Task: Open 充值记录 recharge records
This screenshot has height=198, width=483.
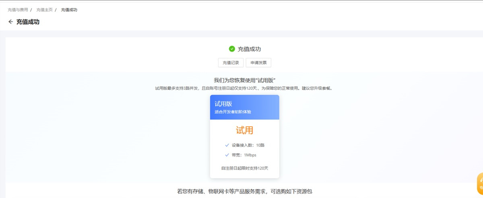Action: coord(231,63)
